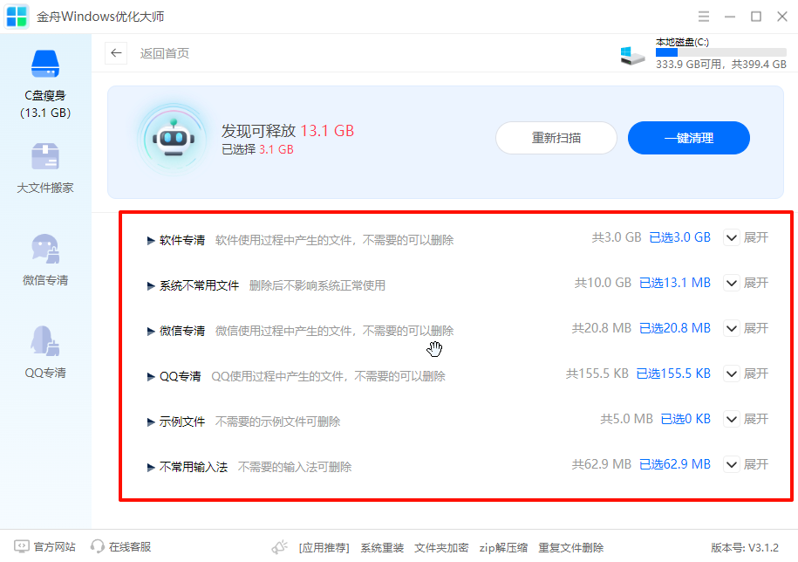Click the app logo in title bar
Viewport: 798px width, 562px height.
(17, 17)
